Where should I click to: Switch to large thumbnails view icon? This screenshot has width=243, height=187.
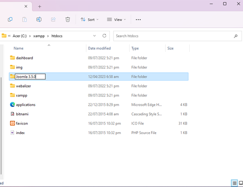241,183
